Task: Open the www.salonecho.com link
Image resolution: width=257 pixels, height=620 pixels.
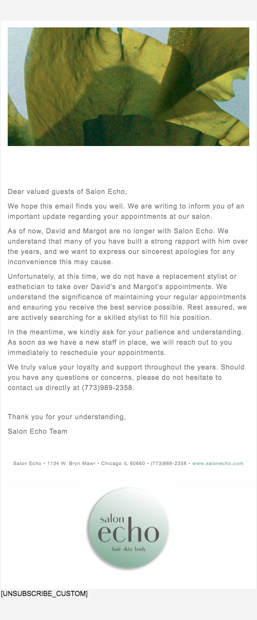Action: click(218, 463)
